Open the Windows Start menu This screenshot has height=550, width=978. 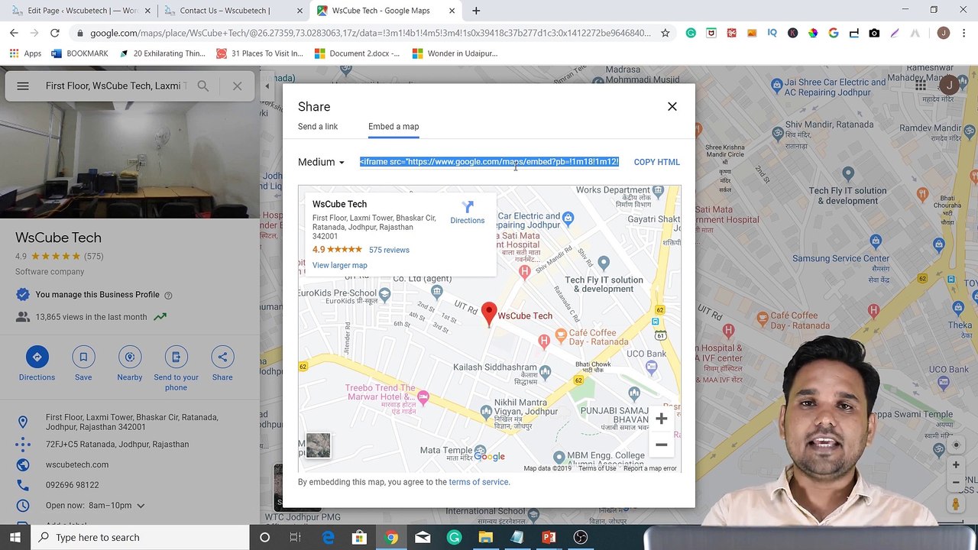[x=15, y=537]
